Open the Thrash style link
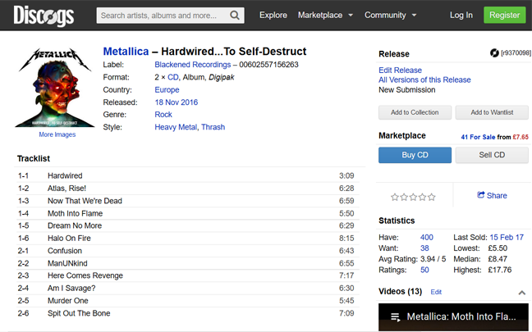Image resolution: width=532 pixels, height=332 pixels. 213,127
